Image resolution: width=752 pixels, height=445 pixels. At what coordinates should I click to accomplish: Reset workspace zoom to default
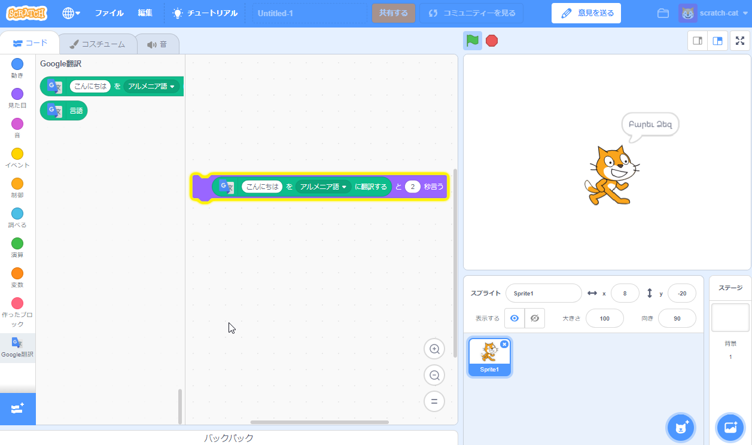[x=434, y=401]
